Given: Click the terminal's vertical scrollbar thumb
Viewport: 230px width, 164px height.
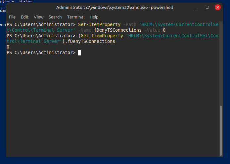Looking at the screenshot, I should pyautogui.click(x=221, y=130).
